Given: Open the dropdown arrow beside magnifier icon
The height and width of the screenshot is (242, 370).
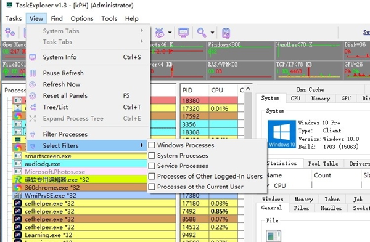Looking at the screenshot, I should [x=212, y=33].
